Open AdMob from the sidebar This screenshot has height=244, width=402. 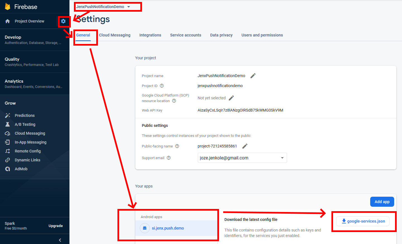pos(21,169)
